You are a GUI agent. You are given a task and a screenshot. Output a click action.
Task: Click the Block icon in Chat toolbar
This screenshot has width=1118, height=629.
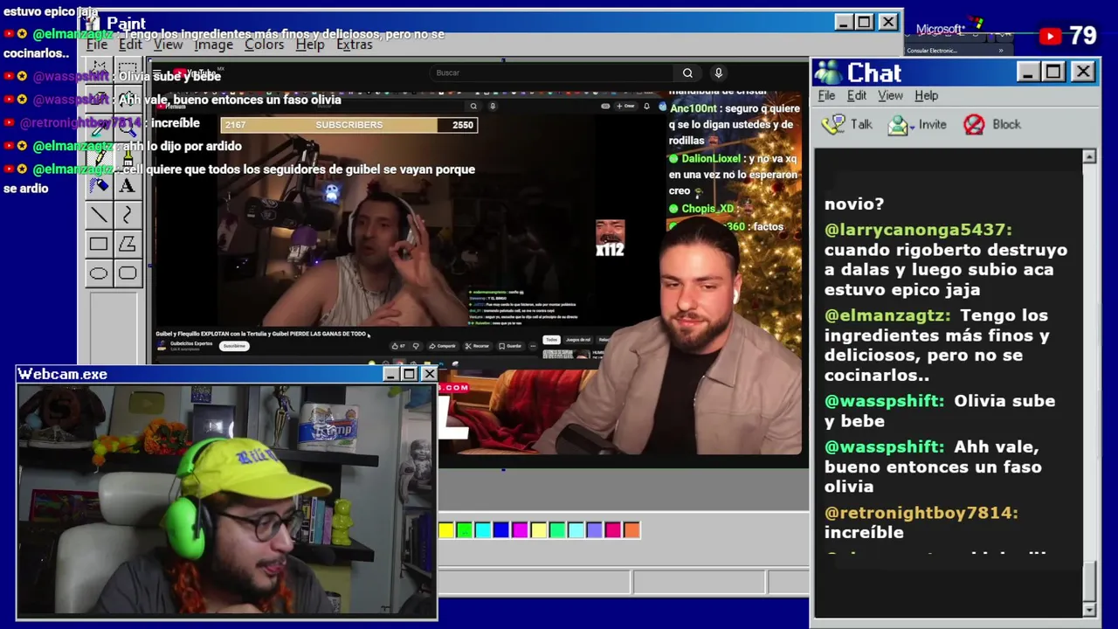974,124
